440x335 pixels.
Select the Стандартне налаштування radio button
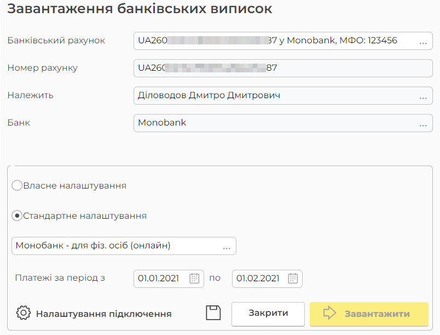tap(17, 216)
